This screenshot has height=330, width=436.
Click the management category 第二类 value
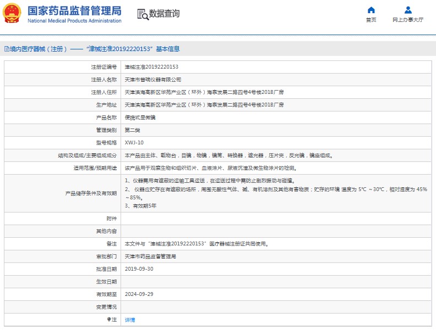(133, 130)
